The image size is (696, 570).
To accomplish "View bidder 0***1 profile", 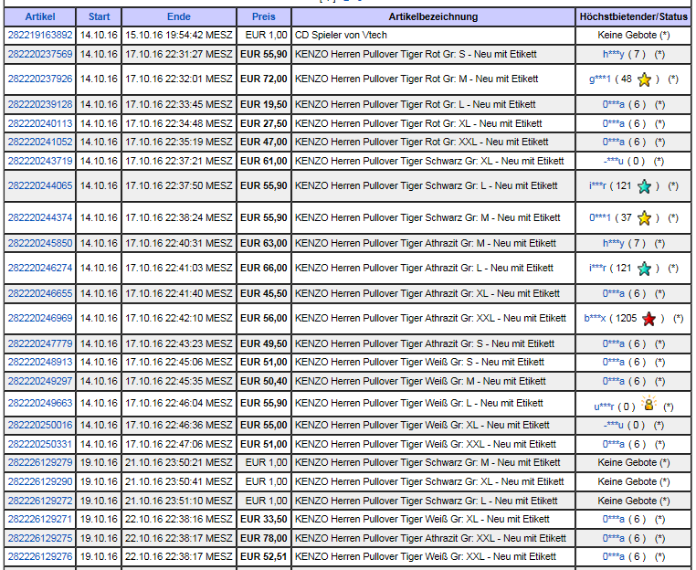I will pos(600,218).
